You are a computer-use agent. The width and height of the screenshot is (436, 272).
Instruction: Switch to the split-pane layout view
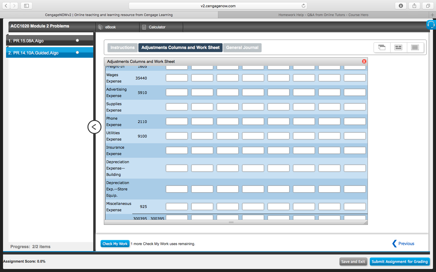[398, 47]
